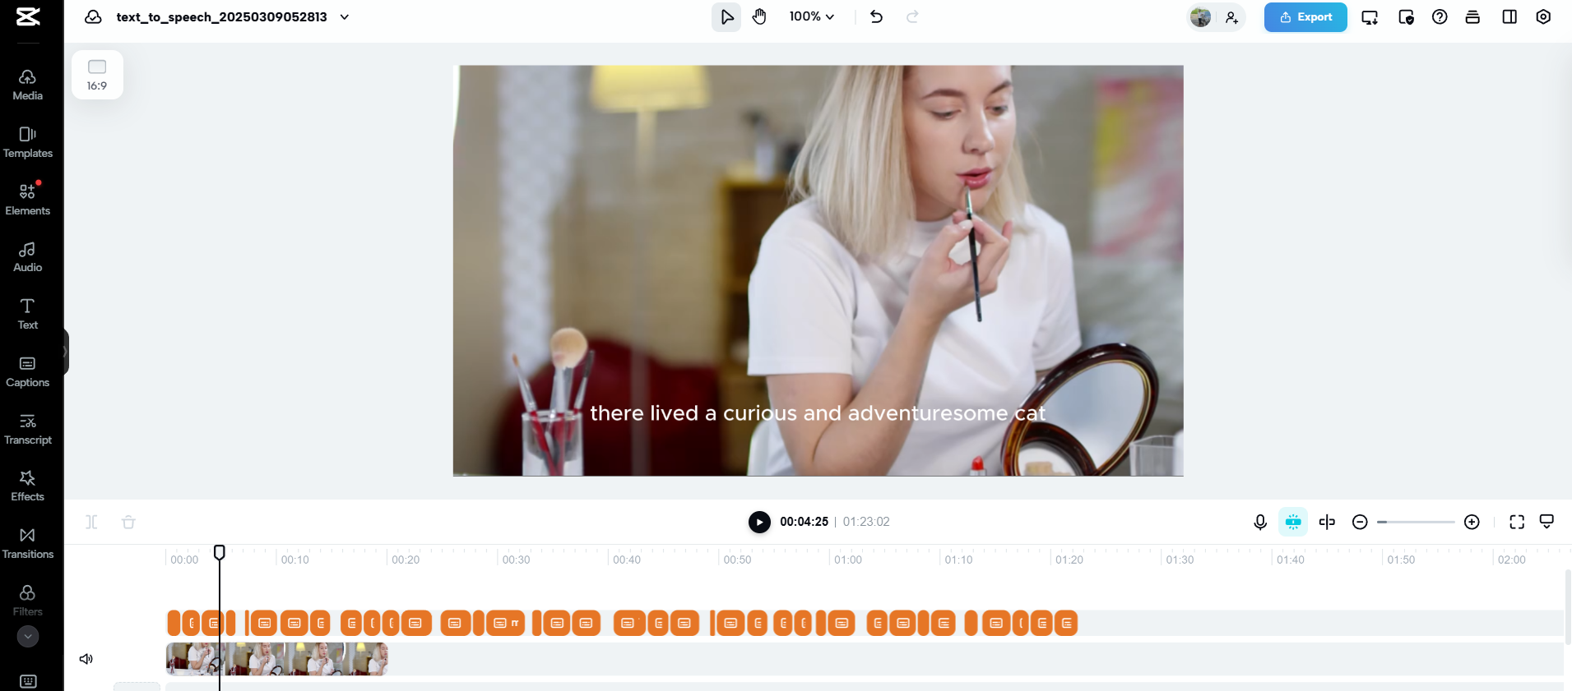Select the hand pan tool
The height and width of the screenshot is (691, 1572).
tap(759, 16)
